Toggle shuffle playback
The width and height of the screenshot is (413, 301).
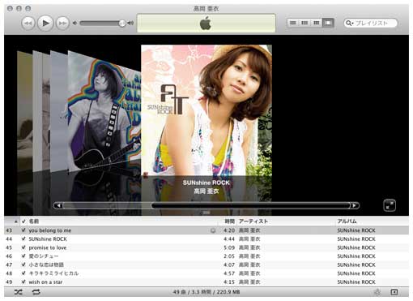pyautogui.click(x=19, y=292)
